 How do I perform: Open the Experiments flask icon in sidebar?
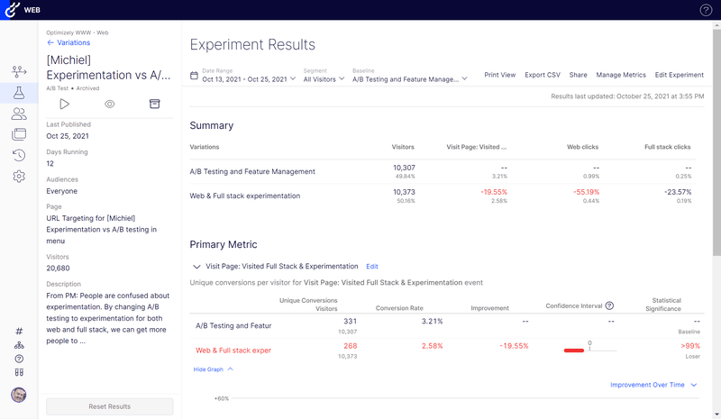[19, 93]
